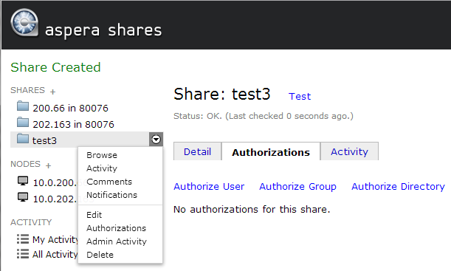Choose Activity from the test3 dropdown menu
Viewport: 451px width, 271px height.
(102, 168)
